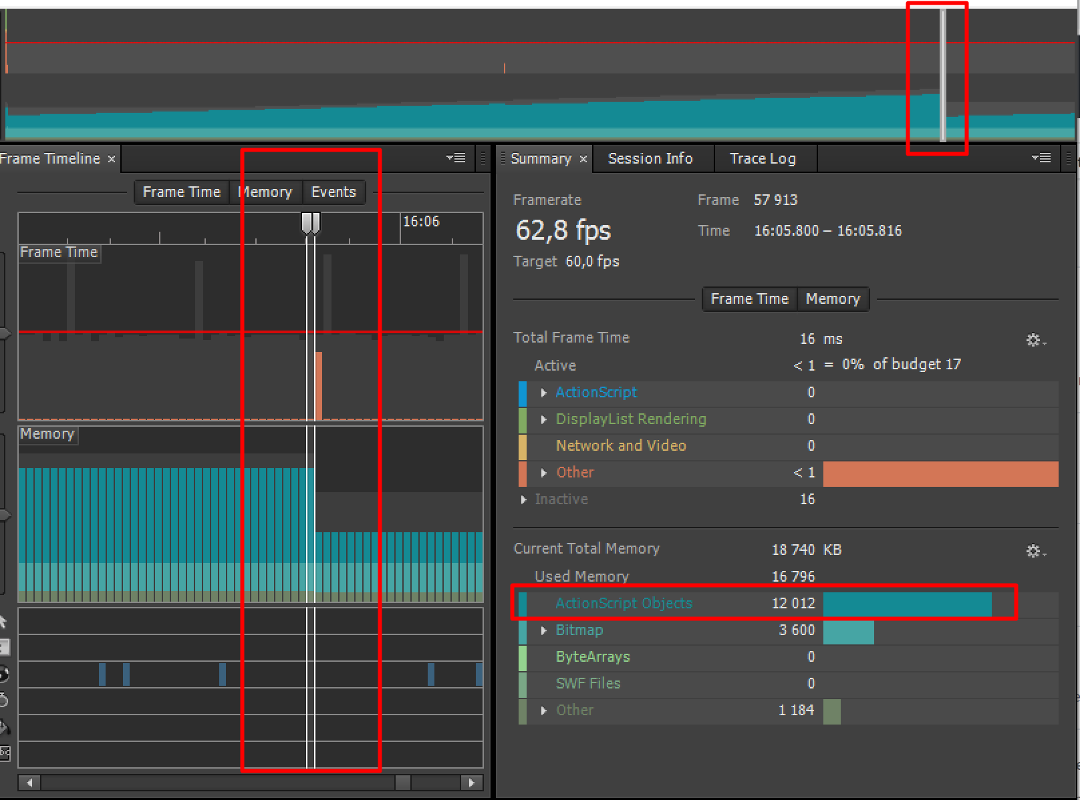
Task: Click the Current Total Memory 18 740 value
Action: click(793, 550)
